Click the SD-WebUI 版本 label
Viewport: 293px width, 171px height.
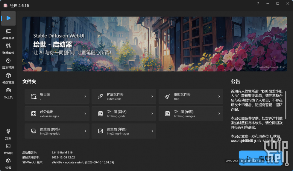pos(33,162)
